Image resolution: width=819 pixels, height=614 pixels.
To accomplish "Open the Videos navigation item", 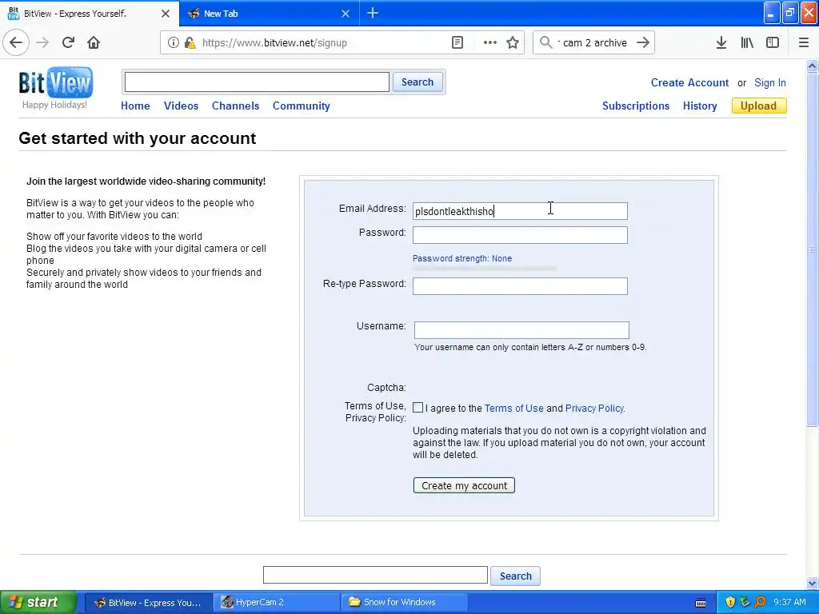I will click(x=182, y=106).
